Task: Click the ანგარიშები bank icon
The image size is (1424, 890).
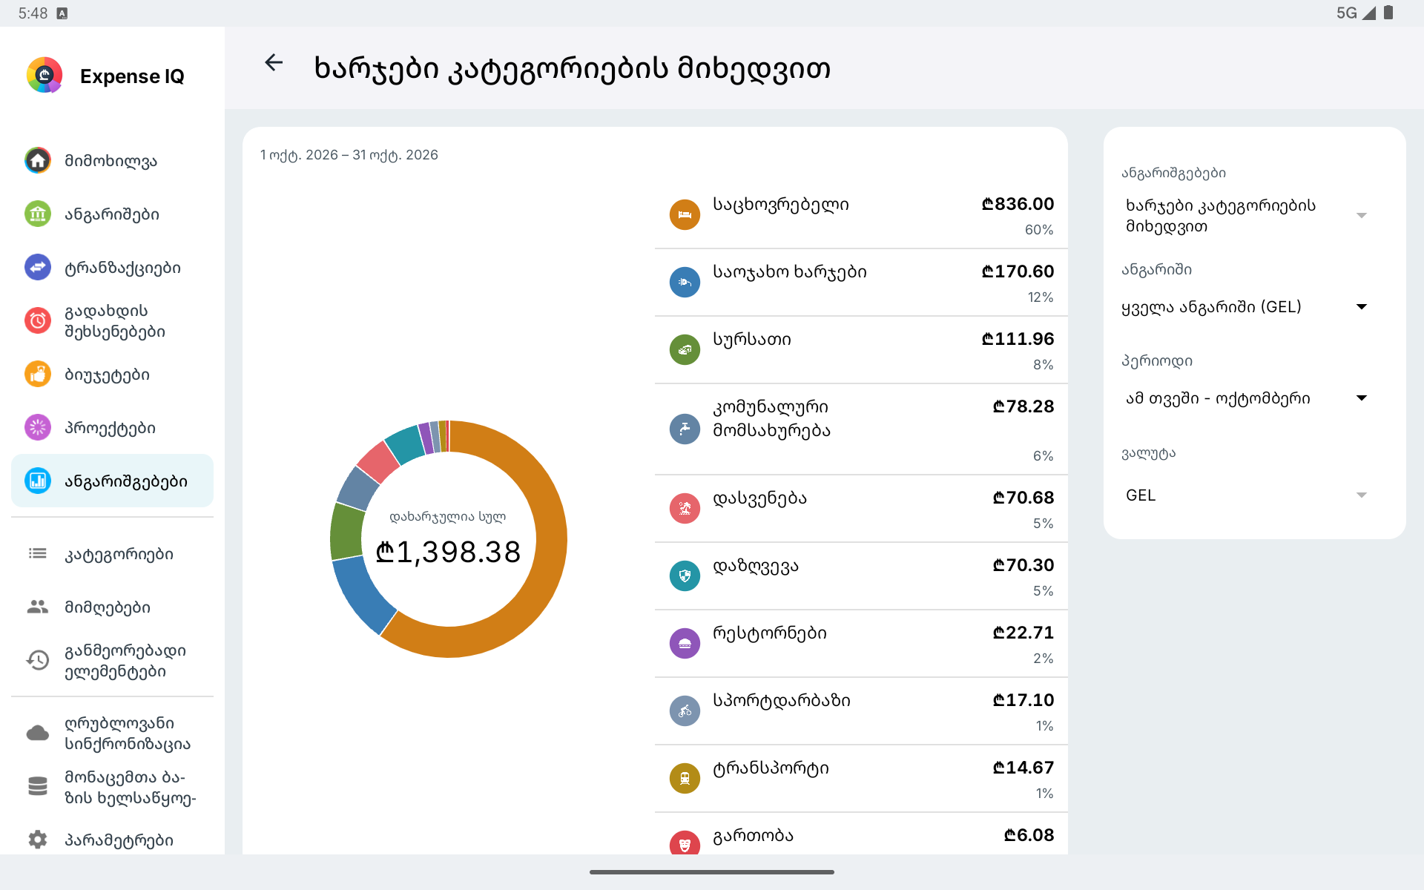Action: pyautogui.click(x=38, y=214)
